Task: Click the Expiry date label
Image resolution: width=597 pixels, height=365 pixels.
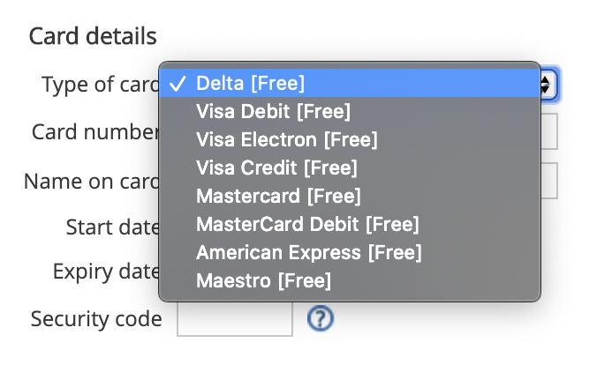Action: (106, 272)
